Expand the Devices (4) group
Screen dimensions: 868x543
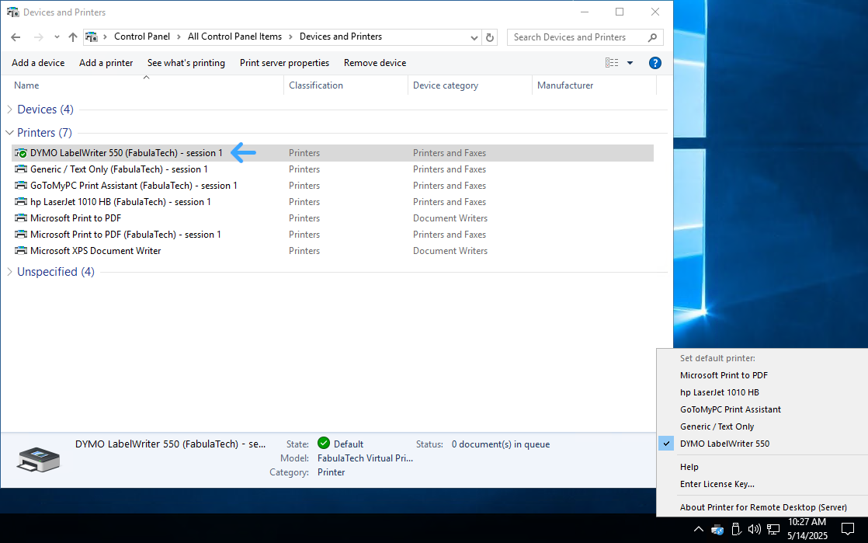pyautogui.click(x=9, y=110)
